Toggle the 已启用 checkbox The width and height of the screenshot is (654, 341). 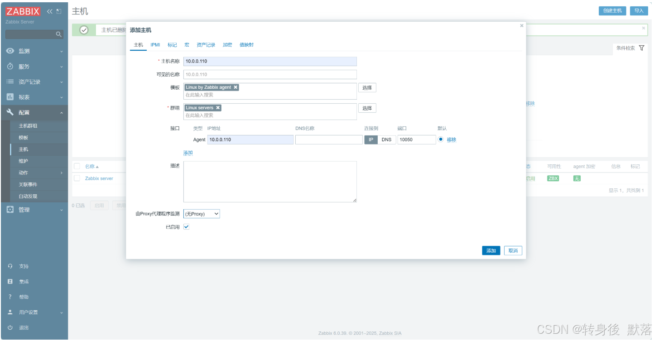coord(187,227)
